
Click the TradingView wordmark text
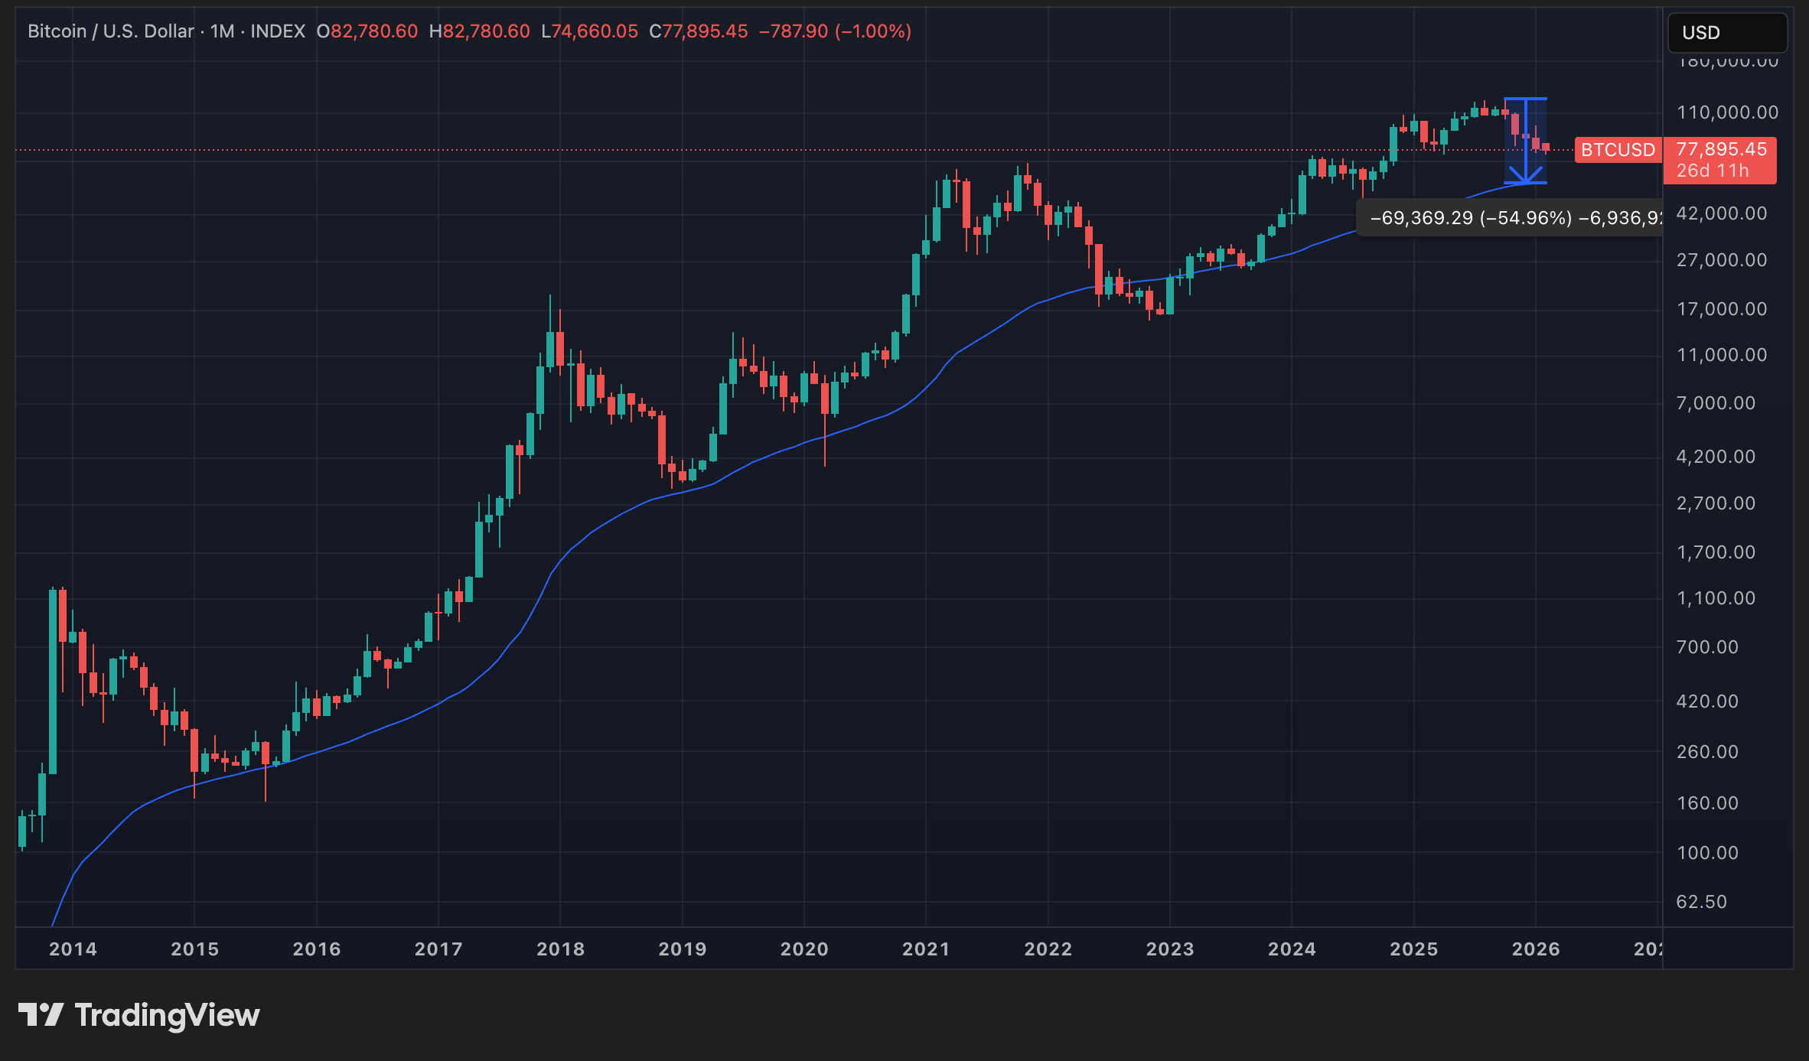(x=167, y=1015)
